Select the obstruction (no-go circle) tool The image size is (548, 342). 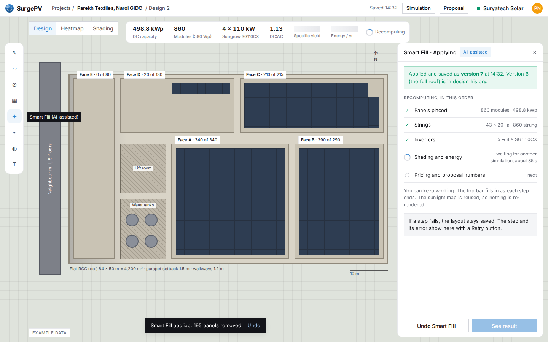(x=14, y=85)
